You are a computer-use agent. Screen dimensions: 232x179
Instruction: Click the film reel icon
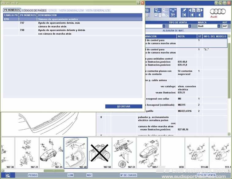[x=147, y=15]
